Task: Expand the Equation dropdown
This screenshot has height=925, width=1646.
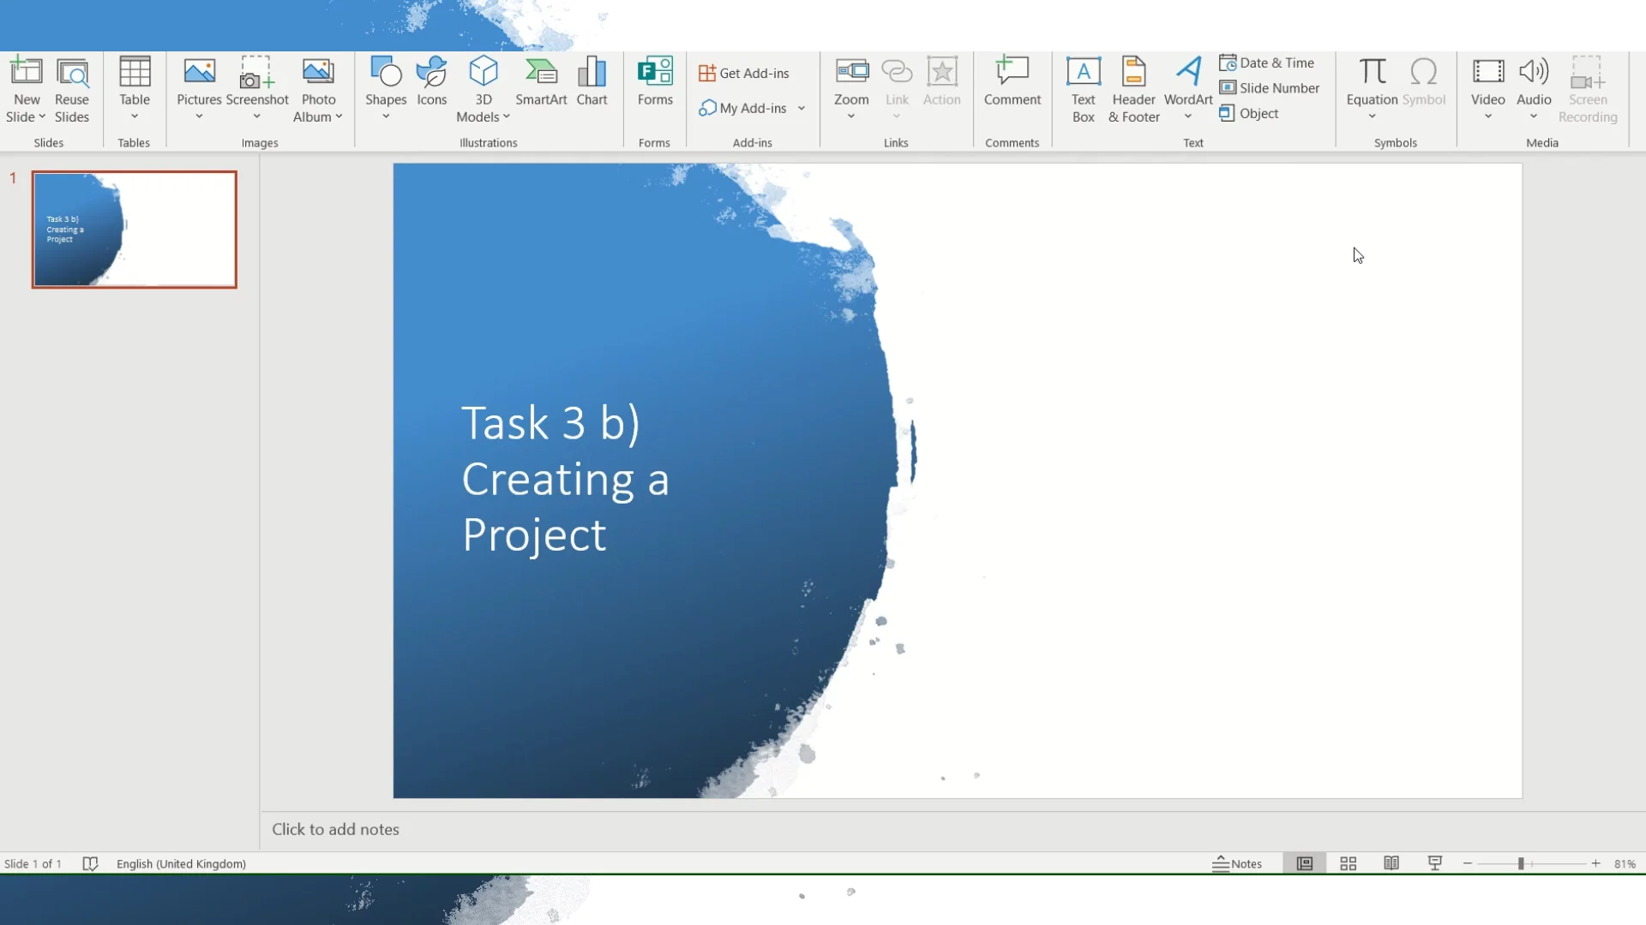Action: tap(1372, 116)
